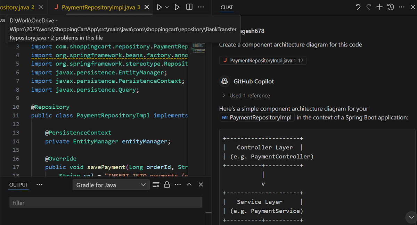
Task: Open the run options dropdown arrow
Action: pyautogui.click(x=167, y=7)
